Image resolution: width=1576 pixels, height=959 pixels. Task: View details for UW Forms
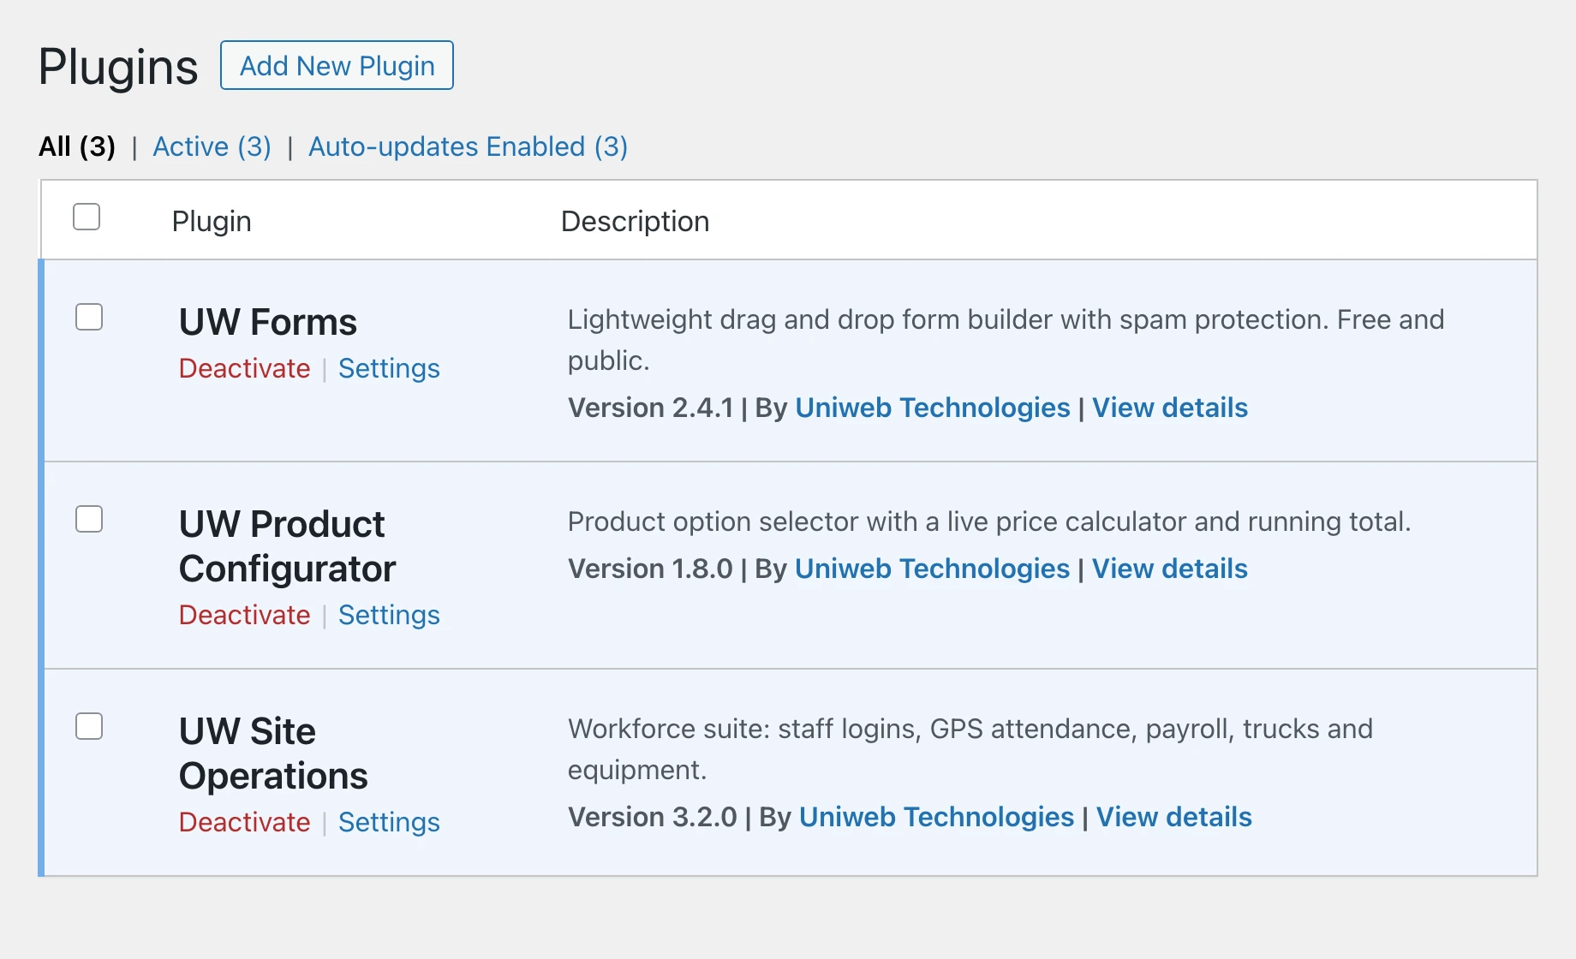point(1169,408)
